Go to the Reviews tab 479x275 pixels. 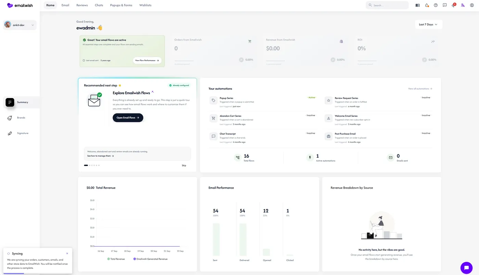[82, 5]
